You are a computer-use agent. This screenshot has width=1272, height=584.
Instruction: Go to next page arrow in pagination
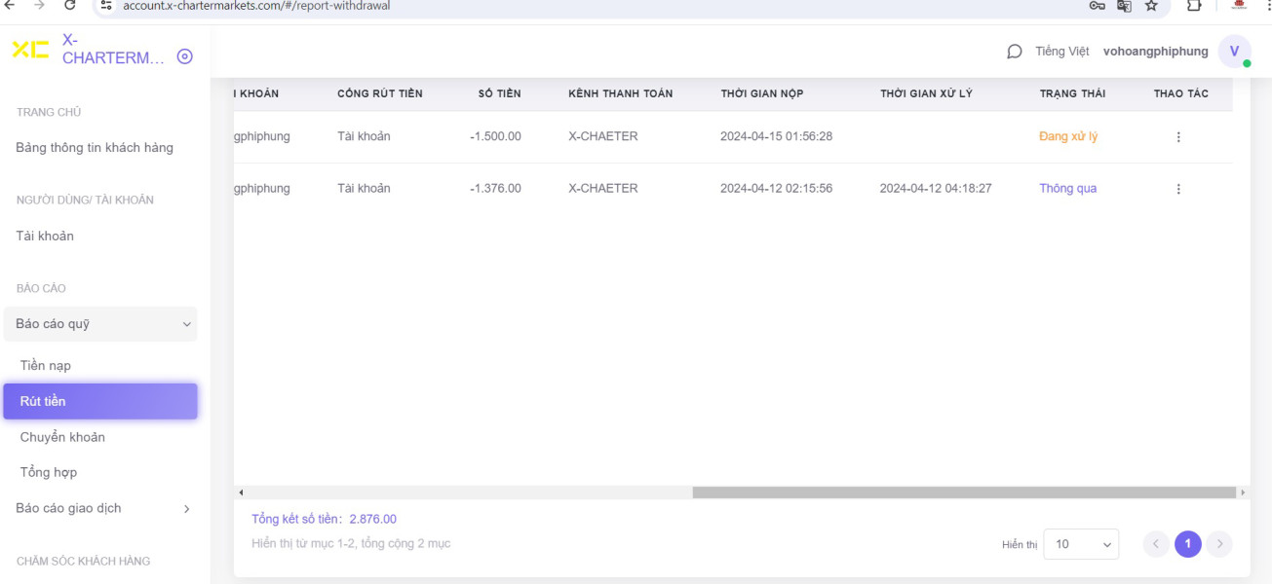[1219, 544]
